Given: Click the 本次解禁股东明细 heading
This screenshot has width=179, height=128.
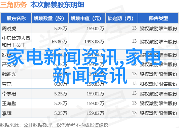Looking at the screenshot, I should tap(57, 5).
